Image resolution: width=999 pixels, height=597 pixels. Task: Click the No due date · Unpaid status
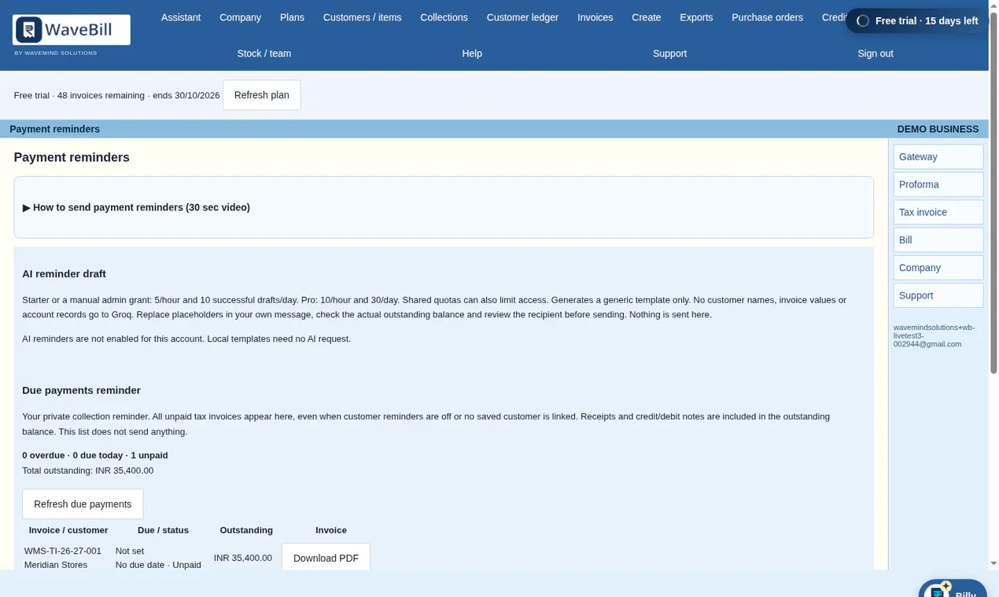(158, 565)
